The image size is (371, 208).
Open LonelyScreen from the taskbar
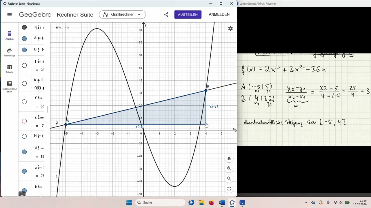point(242,203)
